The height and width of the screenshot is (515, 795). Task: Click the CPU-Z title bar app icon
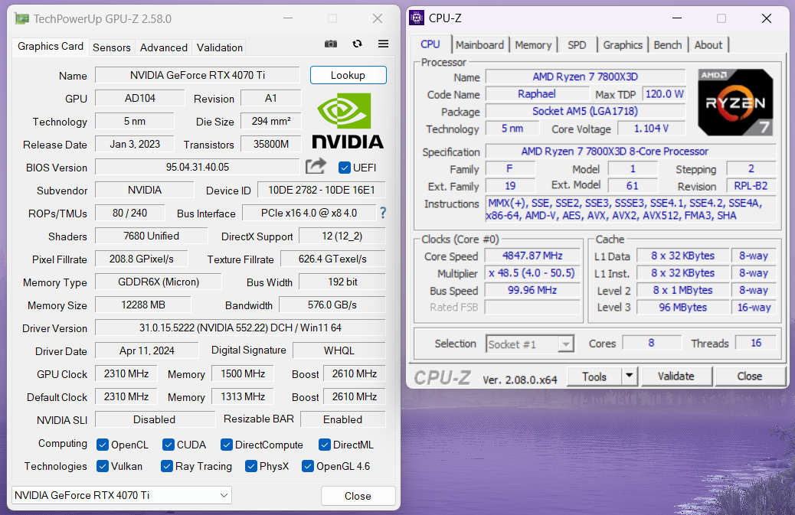pos(416,18)
